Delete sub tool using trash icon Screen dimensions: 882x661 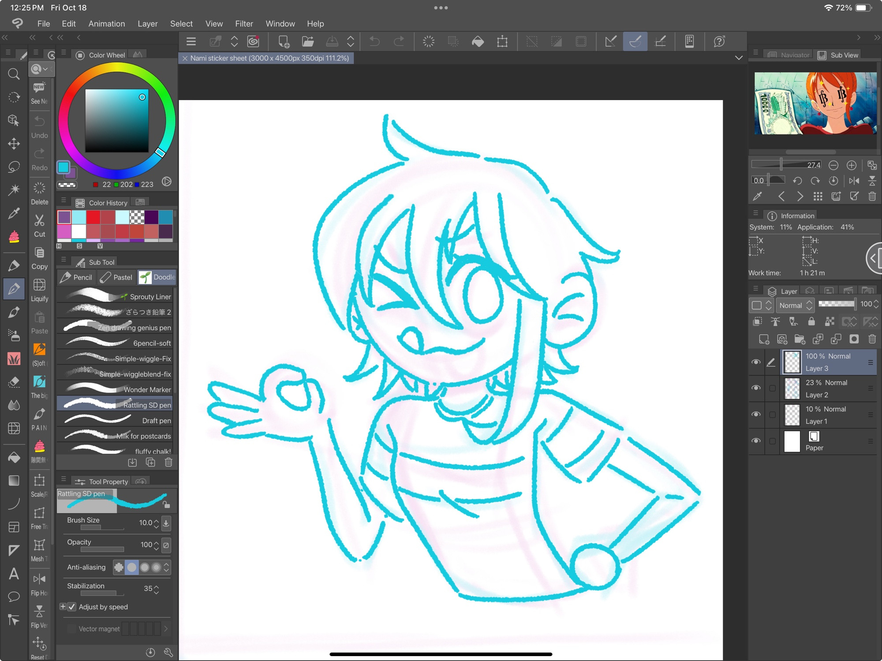(168, 462)
